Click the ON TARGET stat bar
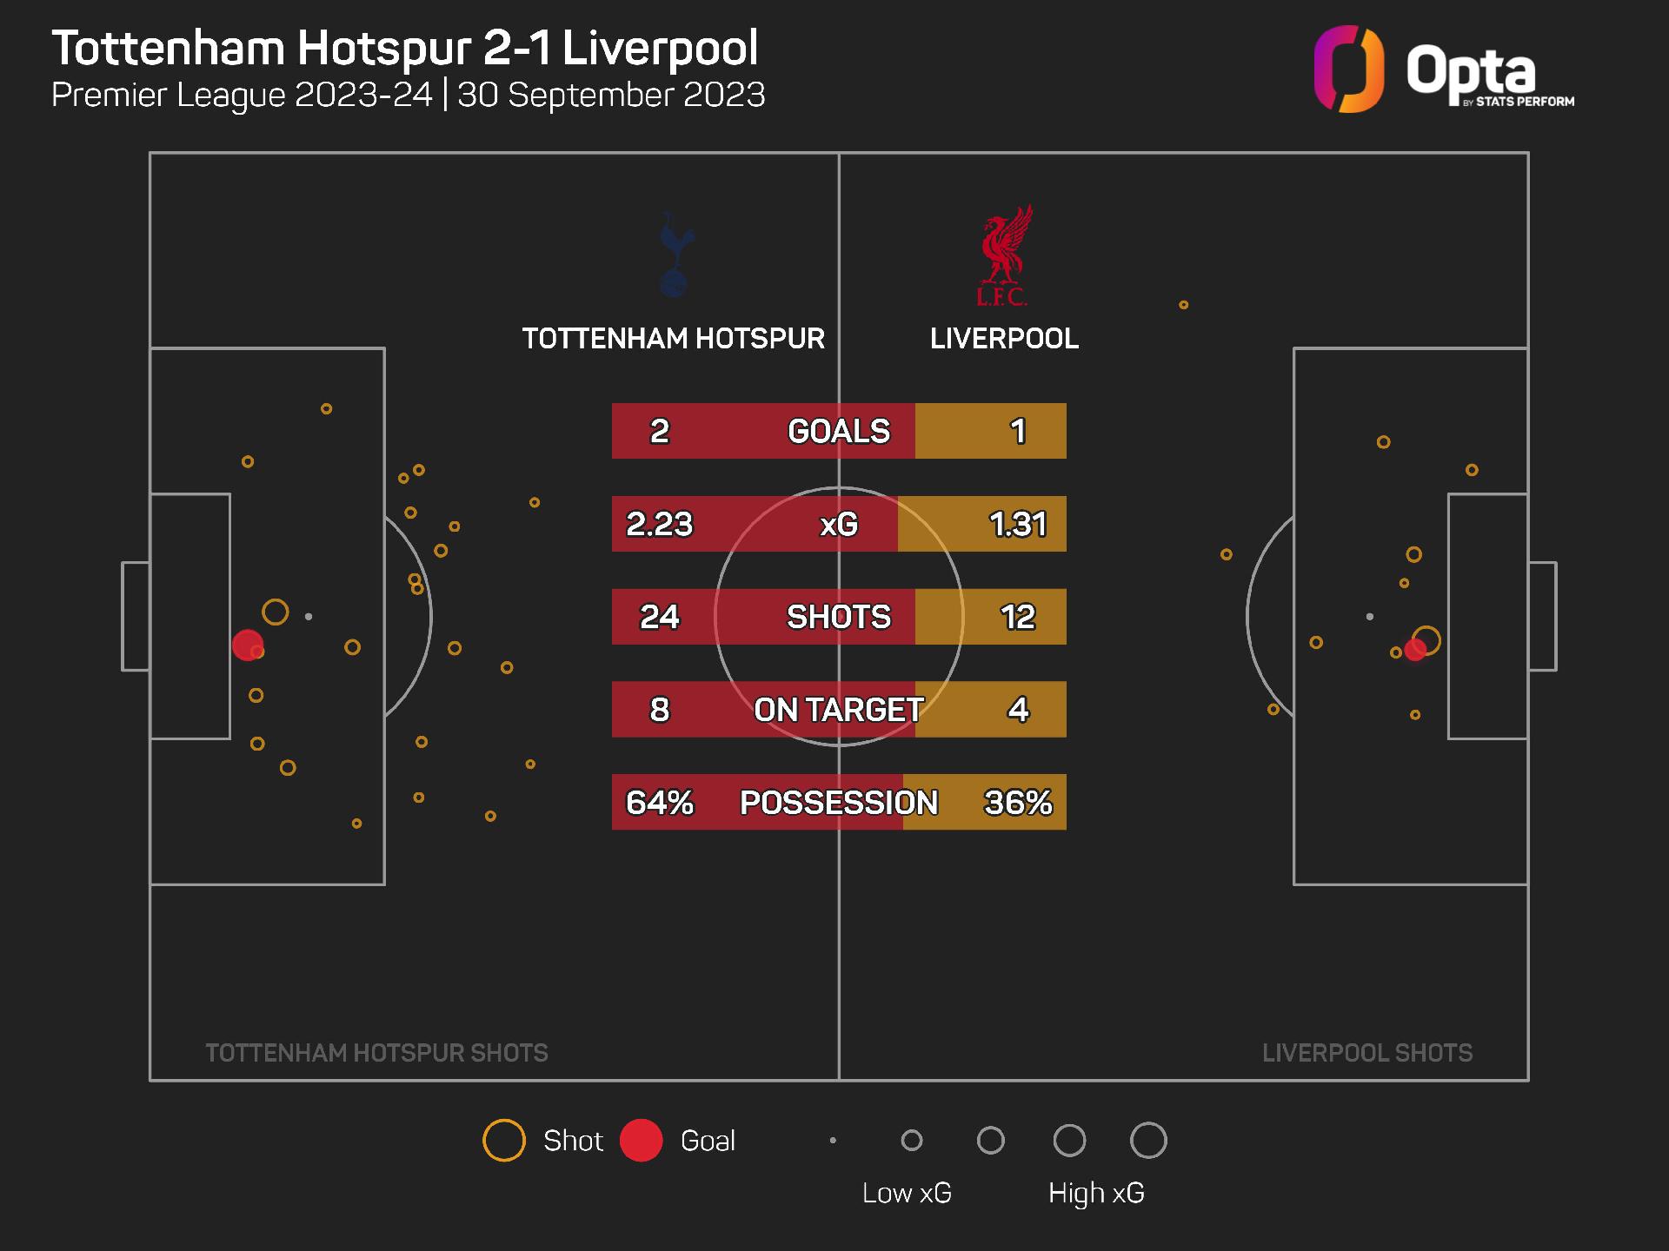This screenshot has height=1251, width=1669. (x=839, y=710)
